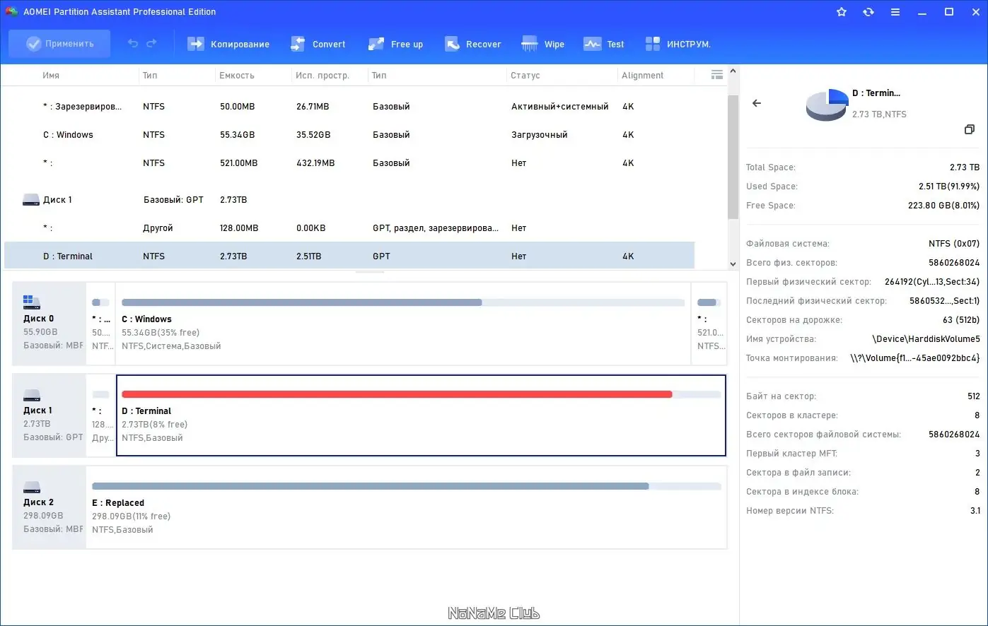Select the Wipe tool
Screen dimensions: 988x626
[542, 44]
